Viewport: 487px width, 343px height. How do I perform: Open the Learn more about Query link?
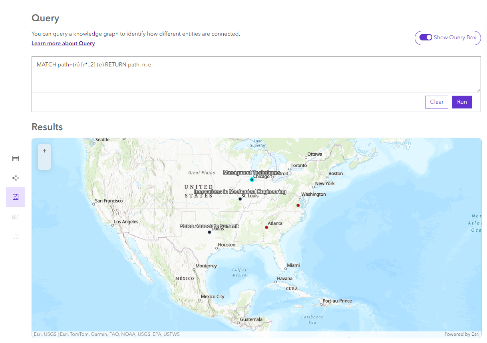click(63, 43)
